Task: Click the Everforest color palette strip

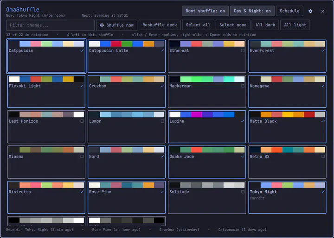Action: pos(287,44)
